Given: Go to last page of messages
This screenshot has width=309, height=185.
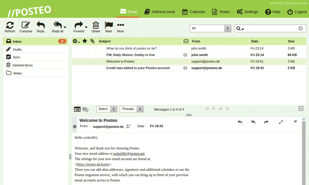Looking at the screenshot, I should tap(227, 109).
